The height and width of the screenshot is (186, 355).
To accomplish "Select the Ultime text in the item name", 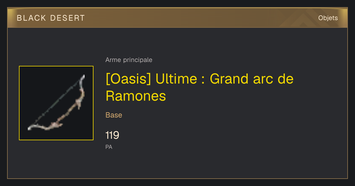I will tap(176, 79).
